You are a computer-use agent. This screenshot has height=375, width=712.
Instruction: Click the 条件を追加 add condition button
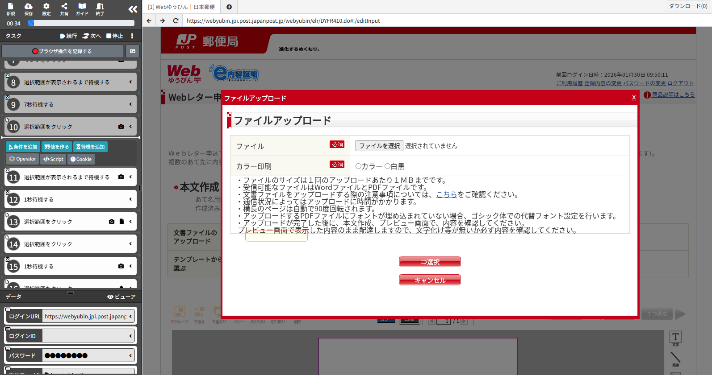click(x=23, y=147)
